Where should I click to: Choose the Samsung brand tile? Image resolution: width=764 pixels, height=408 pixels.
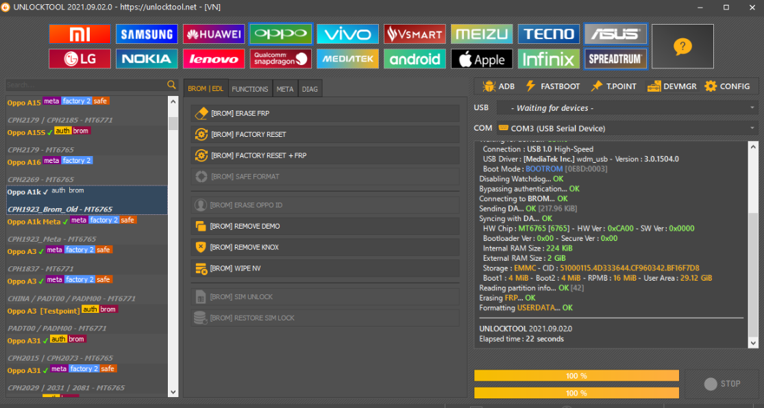coord(147,34)
